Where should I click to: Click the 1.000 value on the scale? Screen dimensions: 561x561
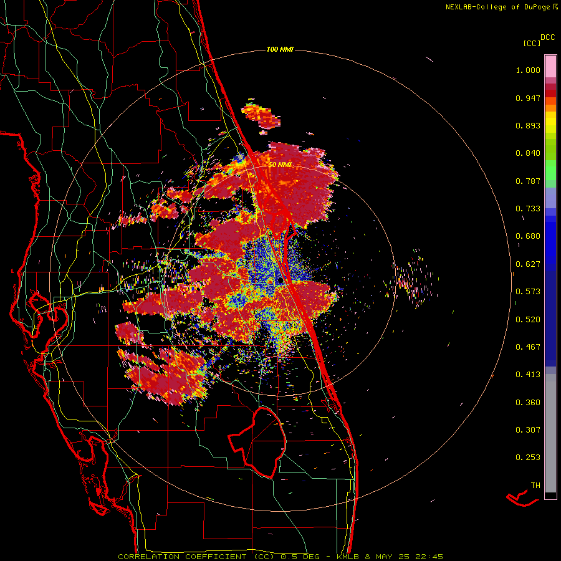coord(528,70)
